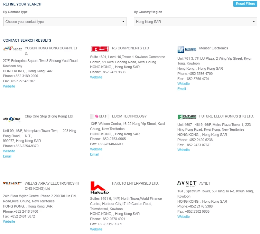260x234 pixels.
Task: Click phone number +852 2418 3700
Action: (26, 211)
